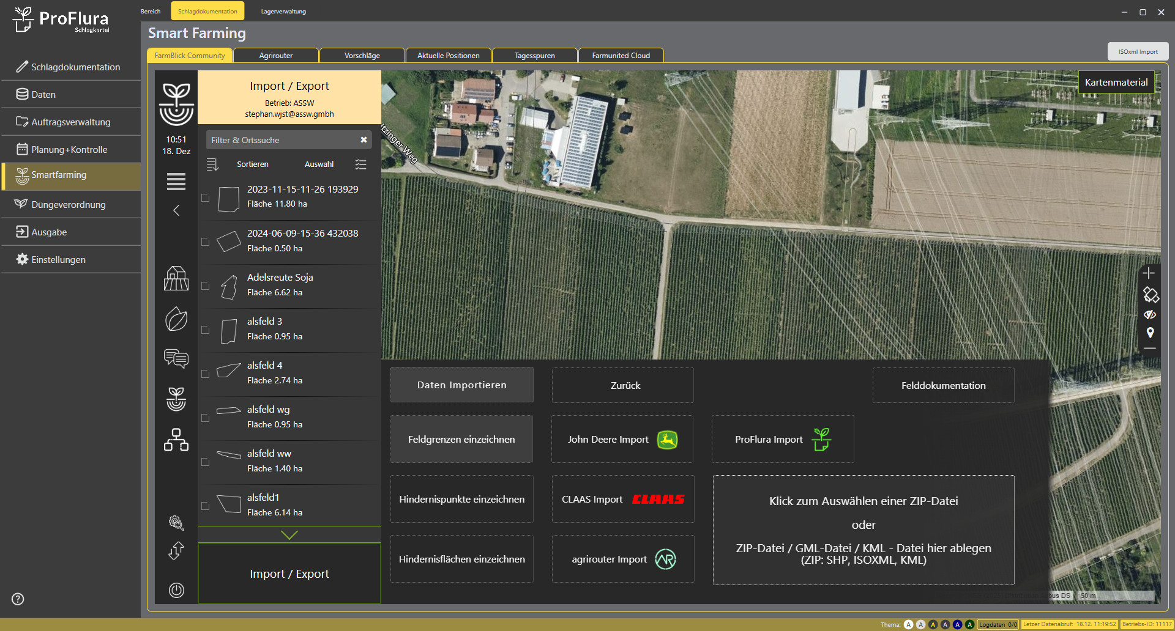Image resolution: width=1175 pixels, height=631 pixels.
Task: Open the Kartenmaterial map selector
Action: pos(1116,82)
